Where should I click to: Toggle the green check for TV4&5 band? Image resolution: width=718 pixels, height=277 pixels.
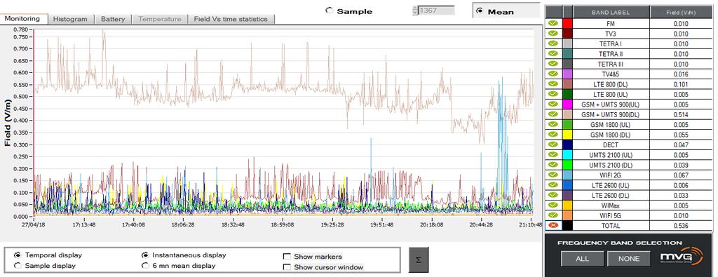point(553,74)
